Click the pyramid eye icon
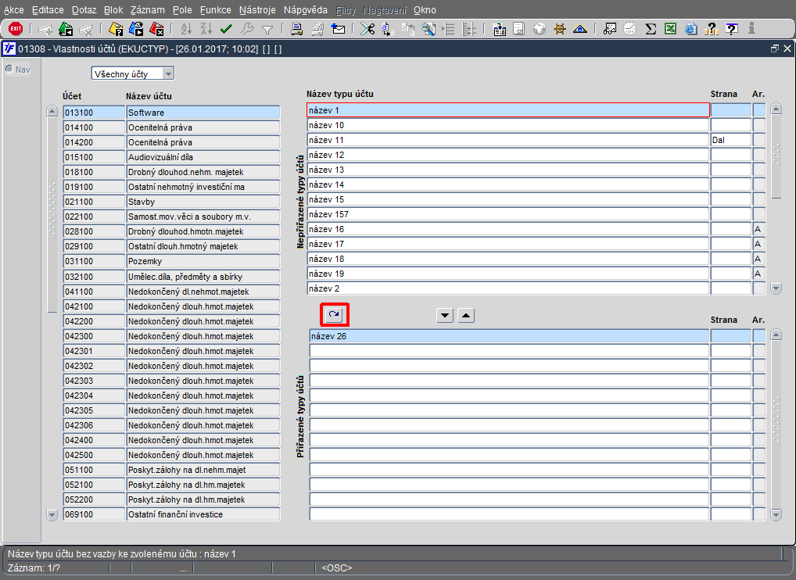Screen dimensions: 796x580 pyautogui.click(x=579, y=29)
